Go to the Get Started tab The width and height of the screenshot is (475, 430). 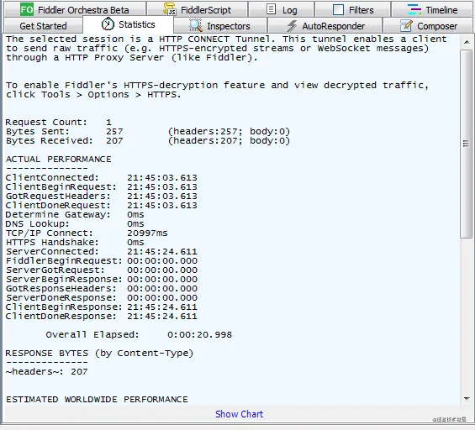coord(43,26)
